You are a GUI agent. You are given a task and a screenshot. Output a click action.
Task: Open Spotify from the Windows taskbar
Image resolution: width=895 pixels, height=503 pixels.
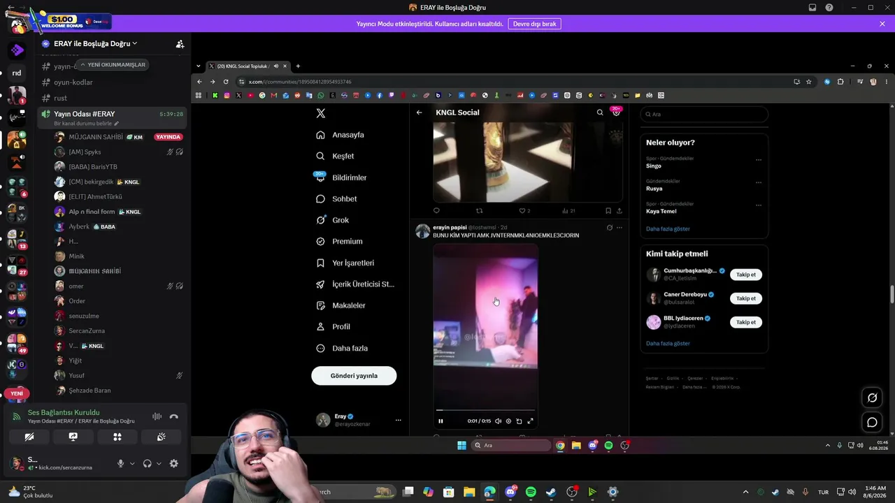pos(531,492)
